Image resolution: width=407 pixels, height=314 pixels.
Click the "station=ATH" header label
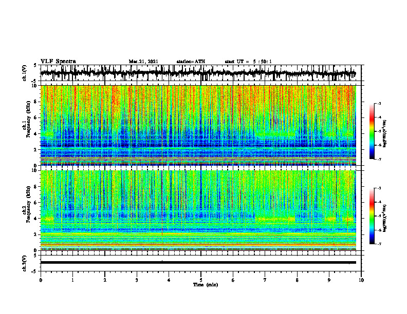tap(191, 62)
